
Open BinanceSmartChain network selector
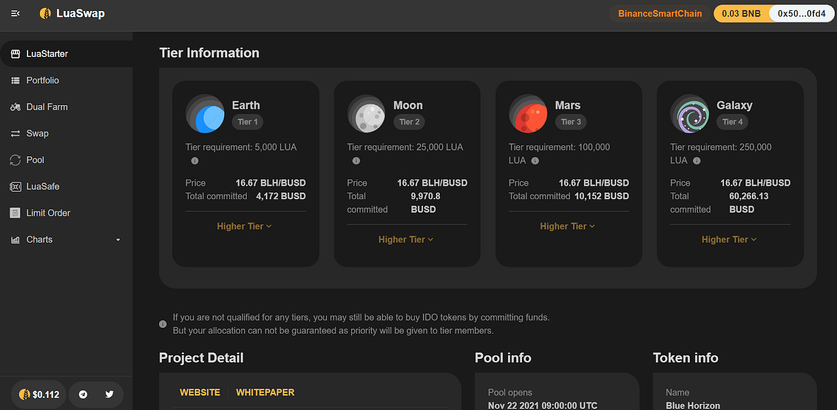click(660, 14)
